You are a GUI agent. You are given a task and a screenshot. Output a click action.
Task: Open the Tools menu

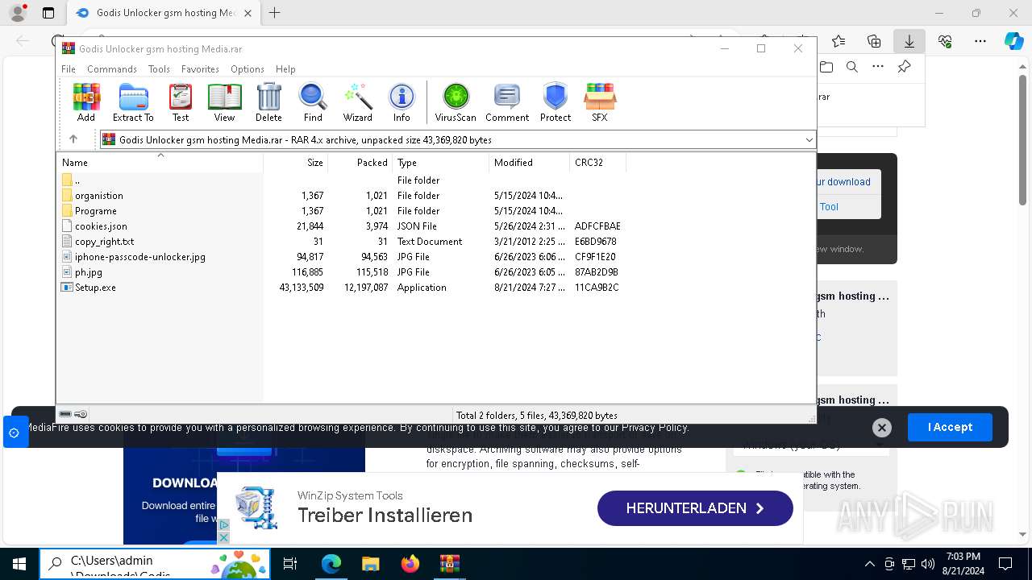pos(159,69)
